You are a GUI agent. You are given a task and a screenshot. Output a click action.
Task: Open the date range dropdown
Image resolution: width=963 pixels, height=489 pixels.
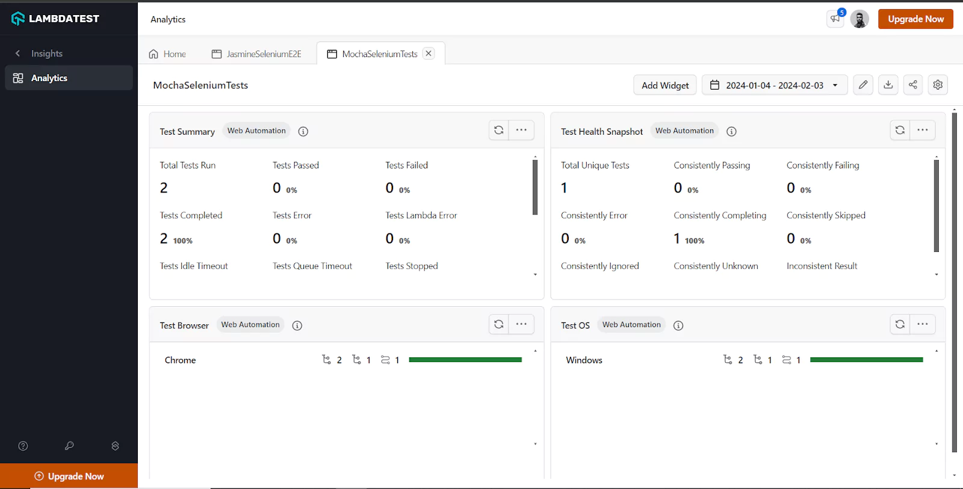click(x=775, y=85)
